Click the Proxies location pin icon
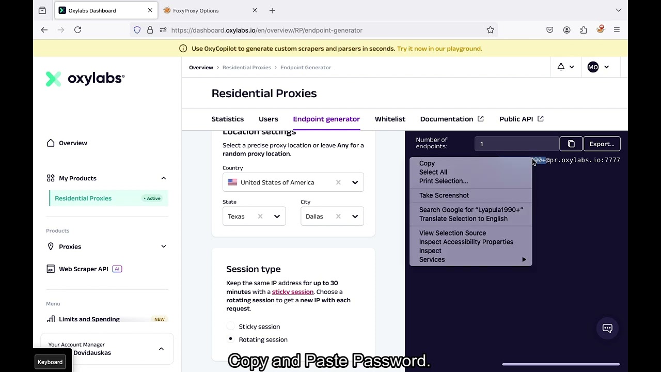The width and height of the screenshot is (661, 372). click(51, 246)
